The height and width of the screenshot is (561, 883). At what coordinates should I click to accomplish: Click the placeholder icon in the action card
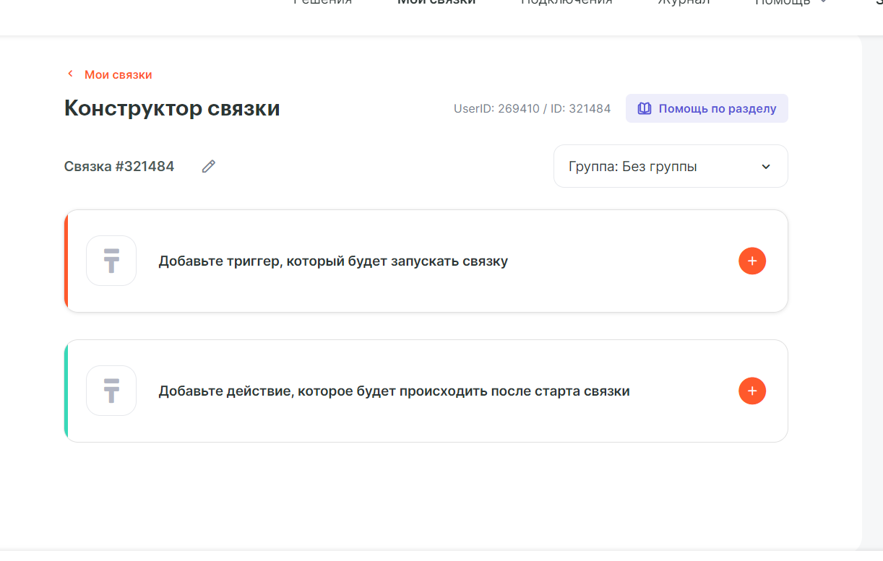pos(111,391)
